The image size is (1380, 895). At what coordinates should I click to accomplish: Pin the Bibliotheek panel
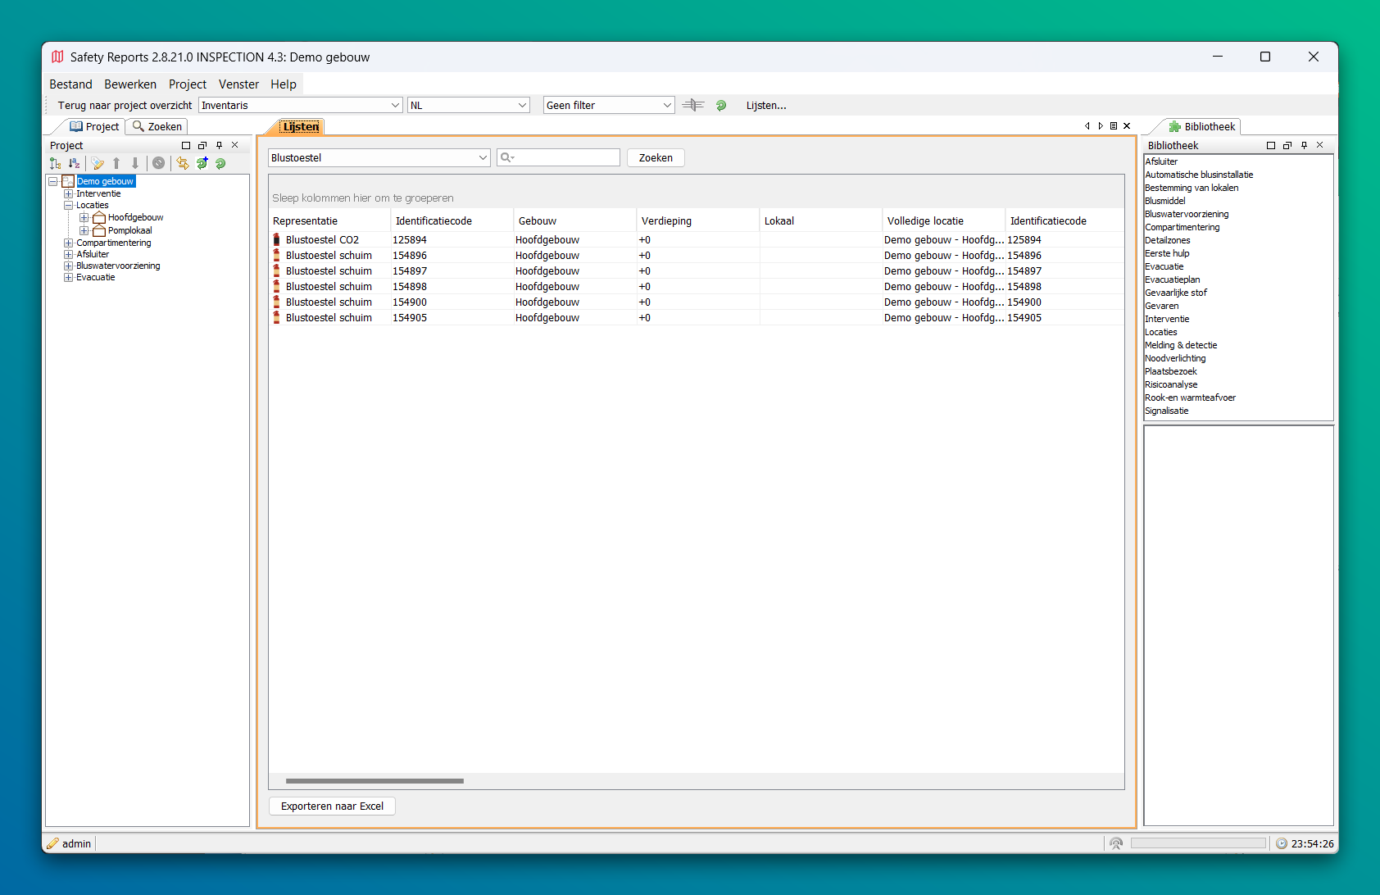tap(1304, 145)
